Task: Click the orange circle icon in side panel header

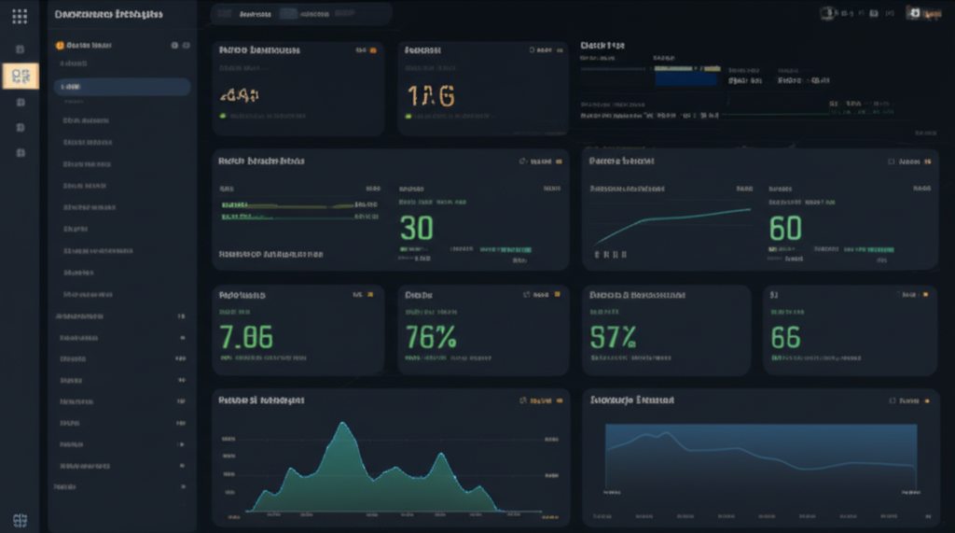Action: click(x=60, y=45)
